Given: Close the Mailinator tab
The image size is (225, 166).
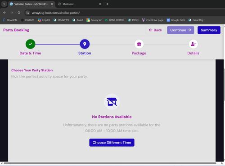Looking at the screenshot, I should (100, 4).
